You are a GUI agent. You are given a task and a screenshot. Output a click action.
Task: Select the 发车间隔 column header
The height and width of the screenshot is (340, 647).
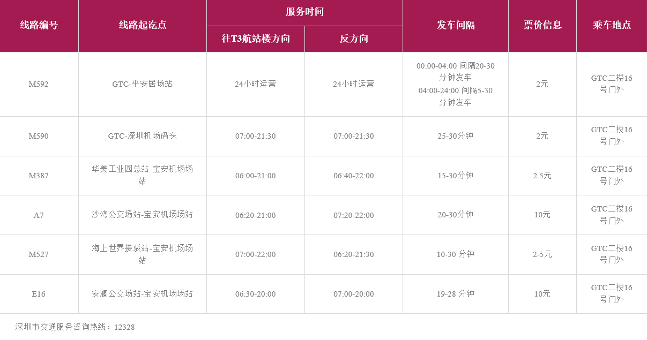click(456, 25)
